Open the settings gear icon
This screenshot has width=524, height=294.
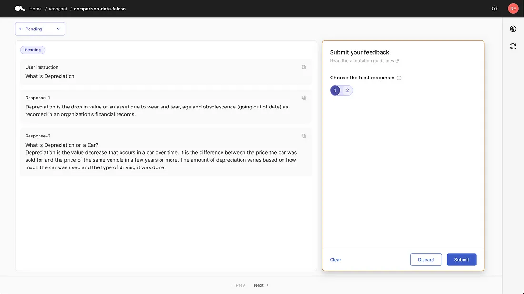coord(494,9)
